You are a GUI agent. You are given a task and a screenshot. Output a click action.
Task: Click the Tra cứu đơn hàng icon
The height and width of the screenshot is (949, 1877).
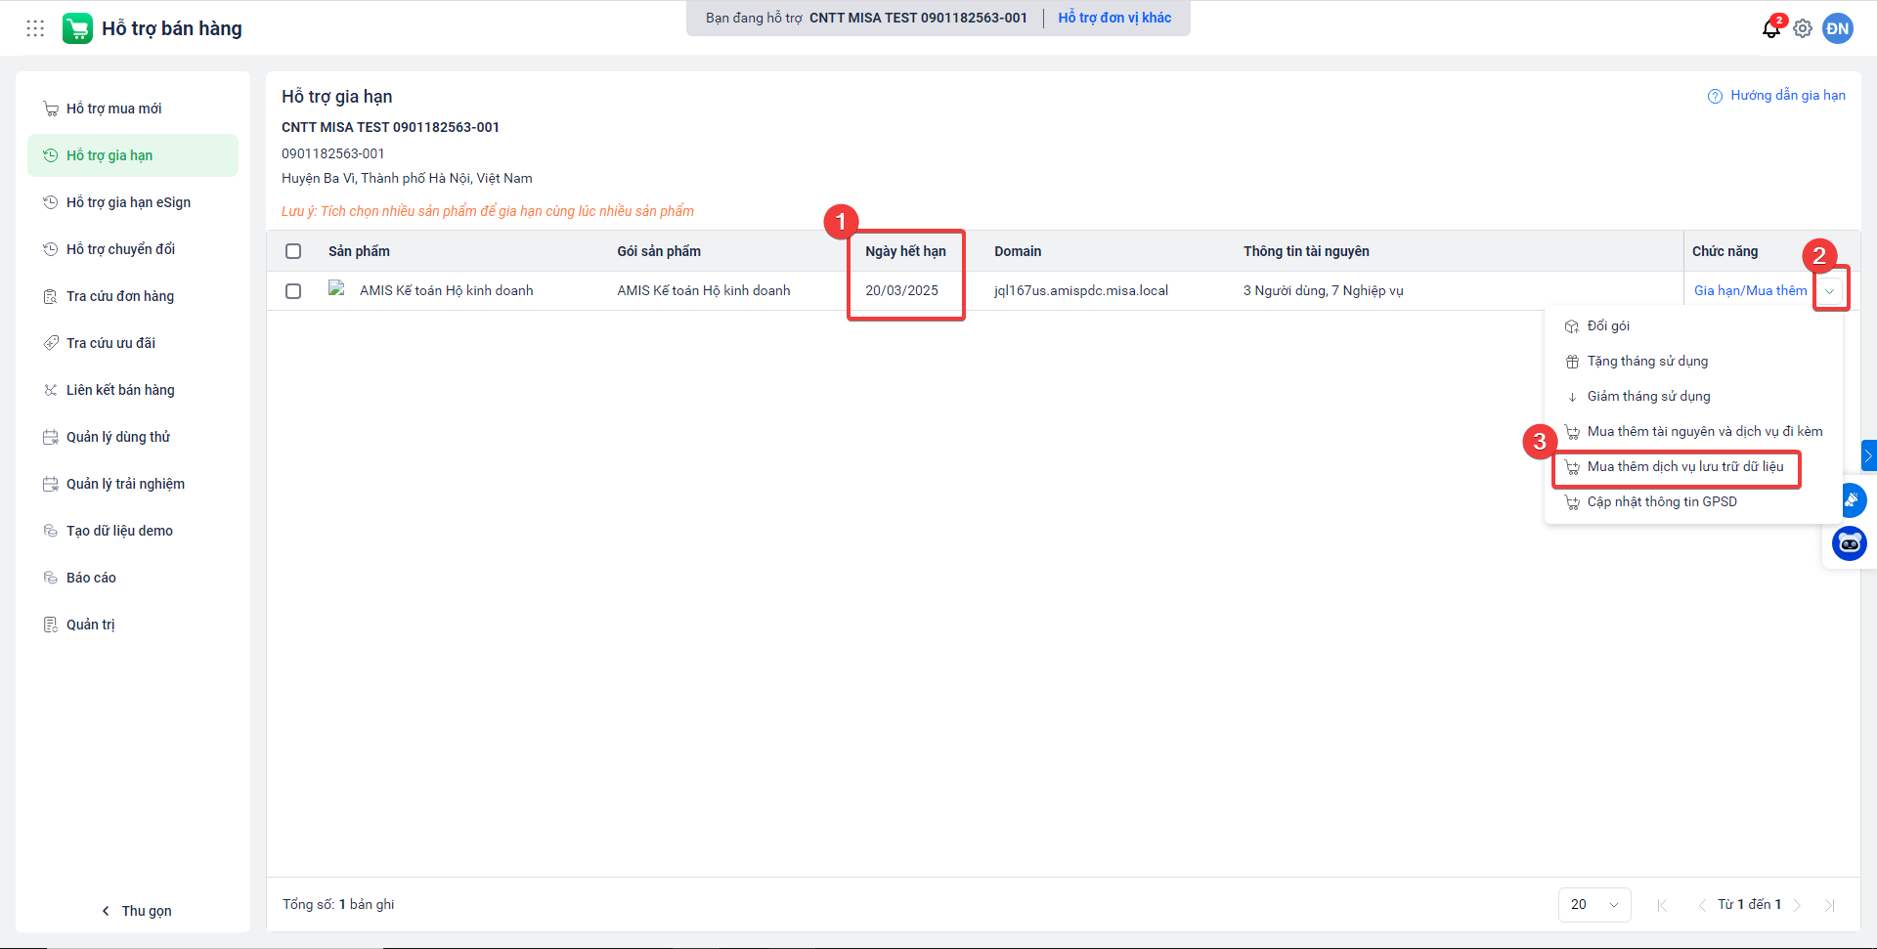(51, 296)
